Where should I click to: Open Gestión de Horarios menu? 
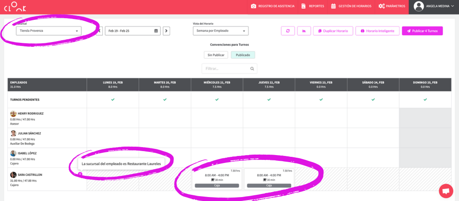coord(352,6)
